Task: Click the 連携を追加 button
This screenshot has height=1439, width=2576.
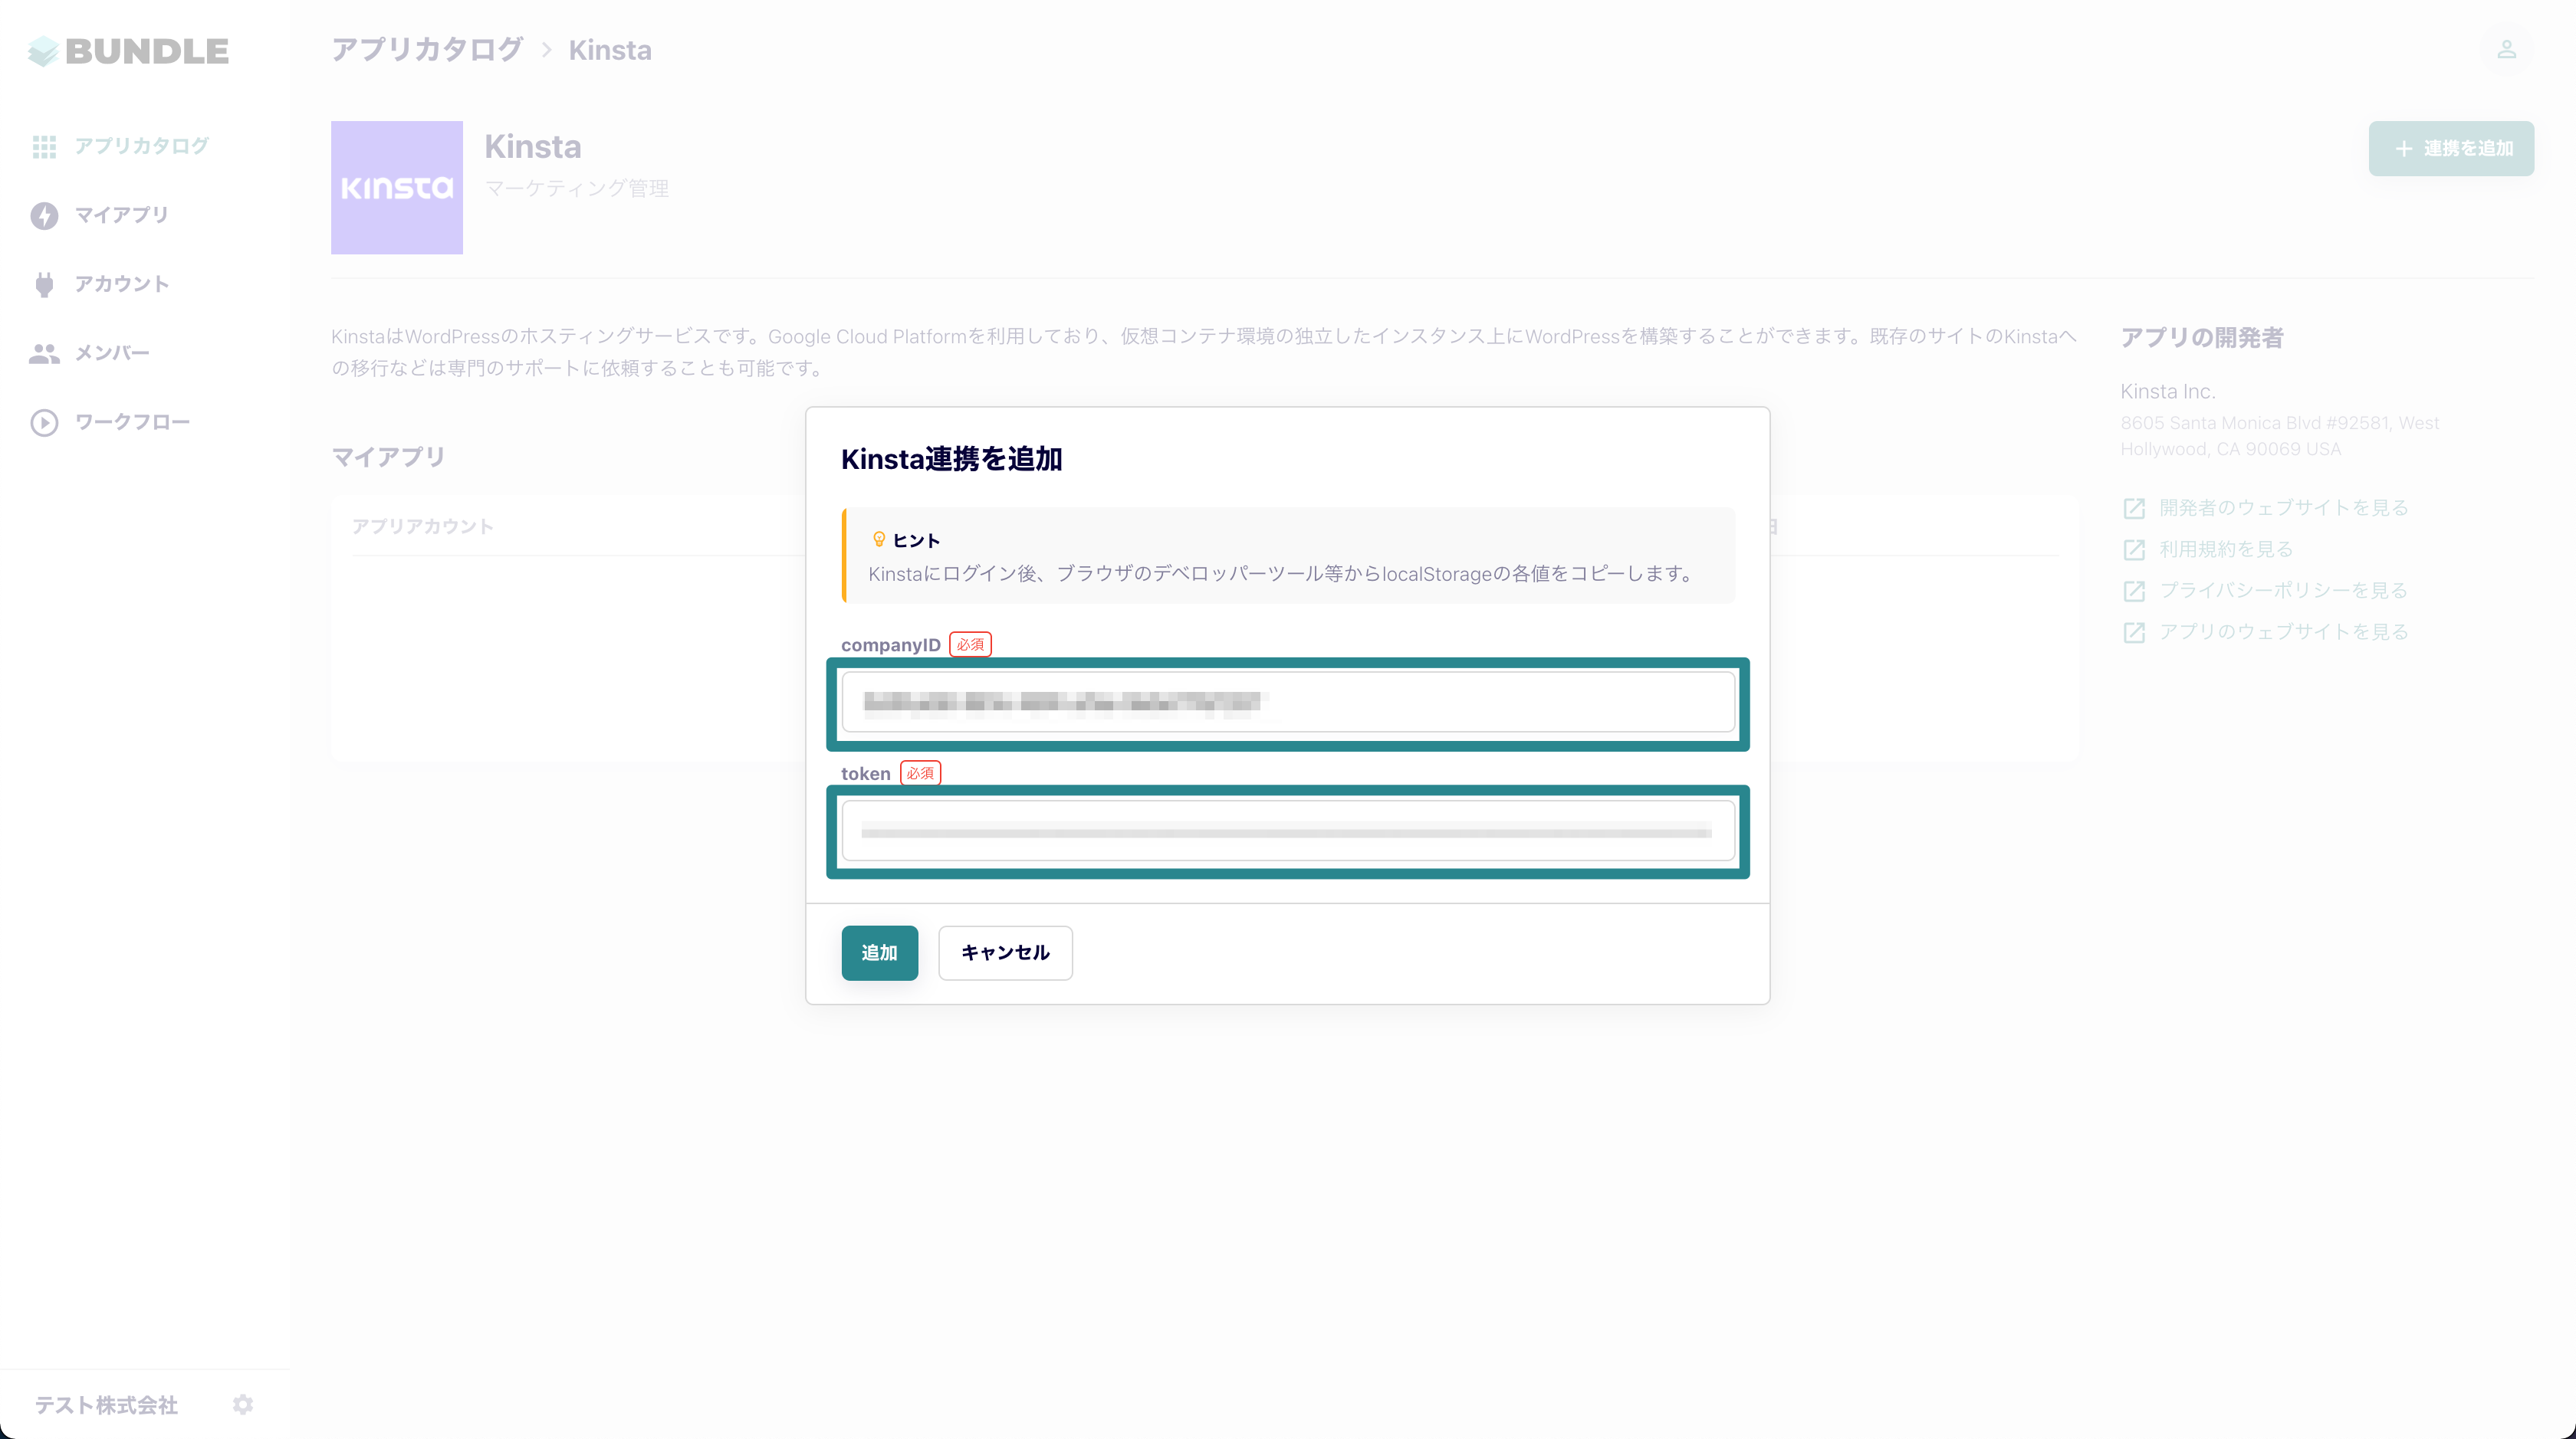Action: [x=2450, y=148]
